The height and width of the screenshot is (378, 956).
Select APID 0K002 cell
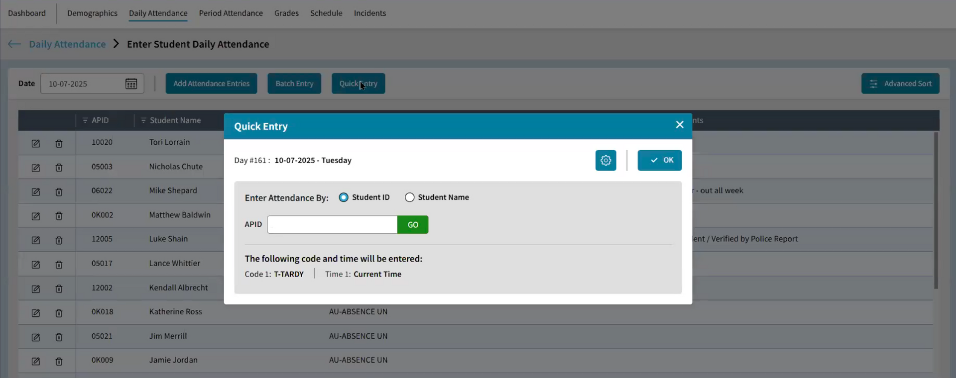click(102, 215)
